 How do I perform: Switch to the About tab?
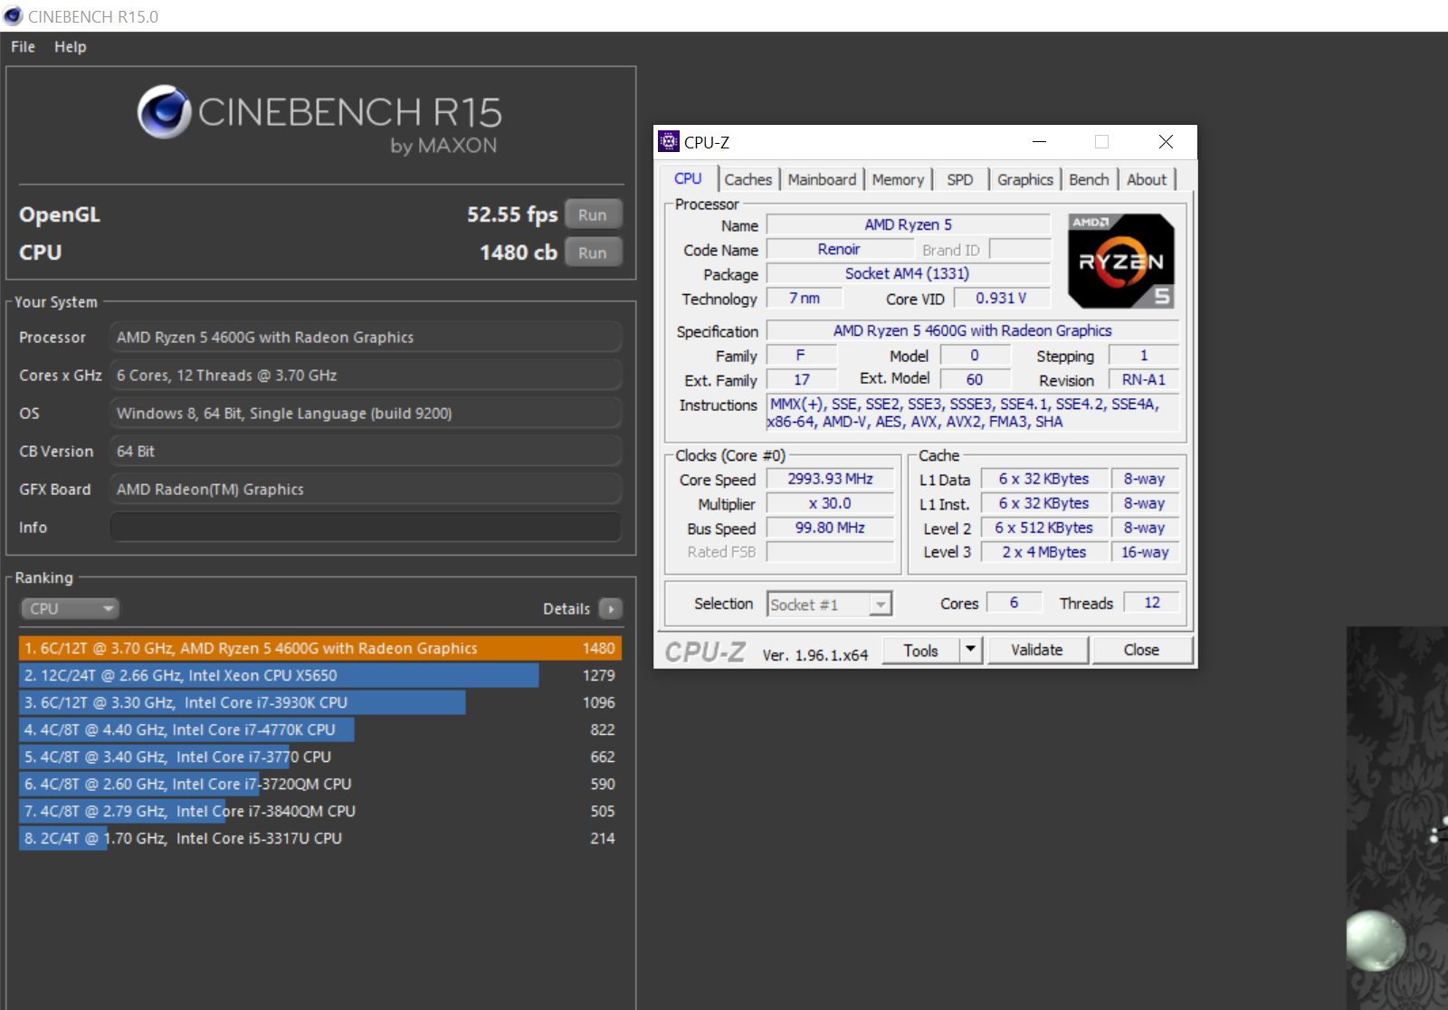1147,179
